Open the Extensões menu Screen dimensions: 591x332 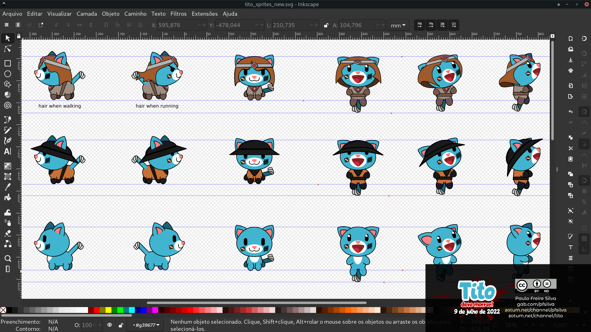204,14
